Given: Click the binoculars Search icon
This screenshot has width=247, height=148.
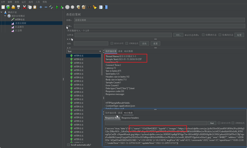Looking at the screenshot, I should (x=90, y=7).
